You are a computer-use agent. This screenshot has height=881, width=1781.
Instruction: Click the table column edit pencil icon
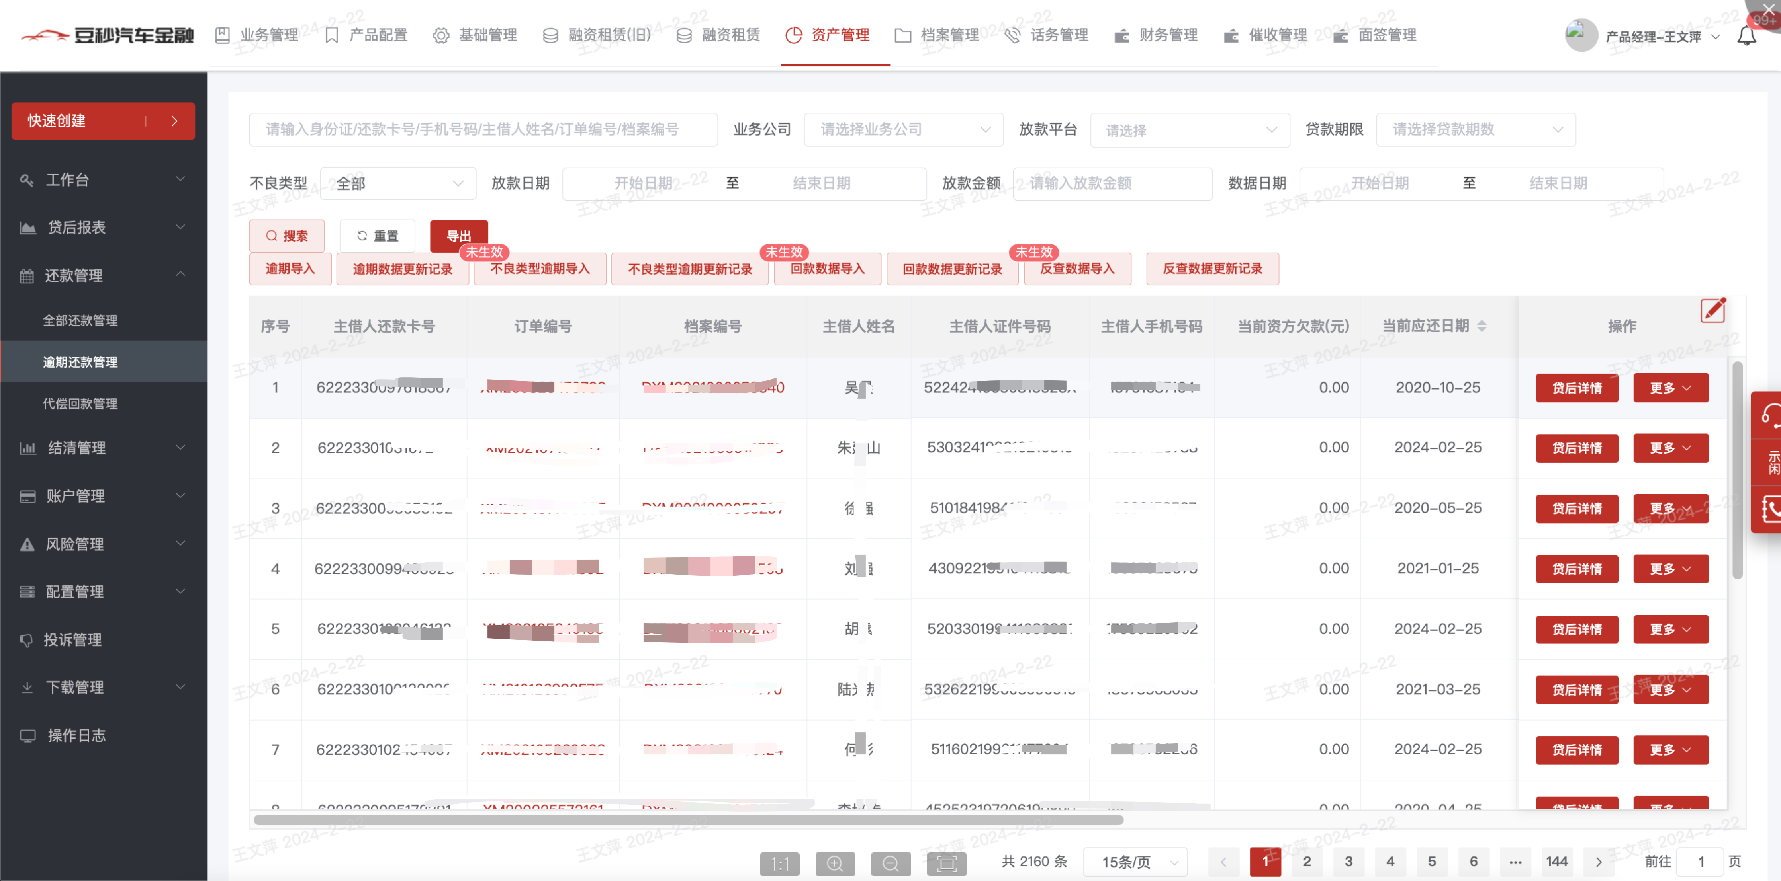[1712, 310]
